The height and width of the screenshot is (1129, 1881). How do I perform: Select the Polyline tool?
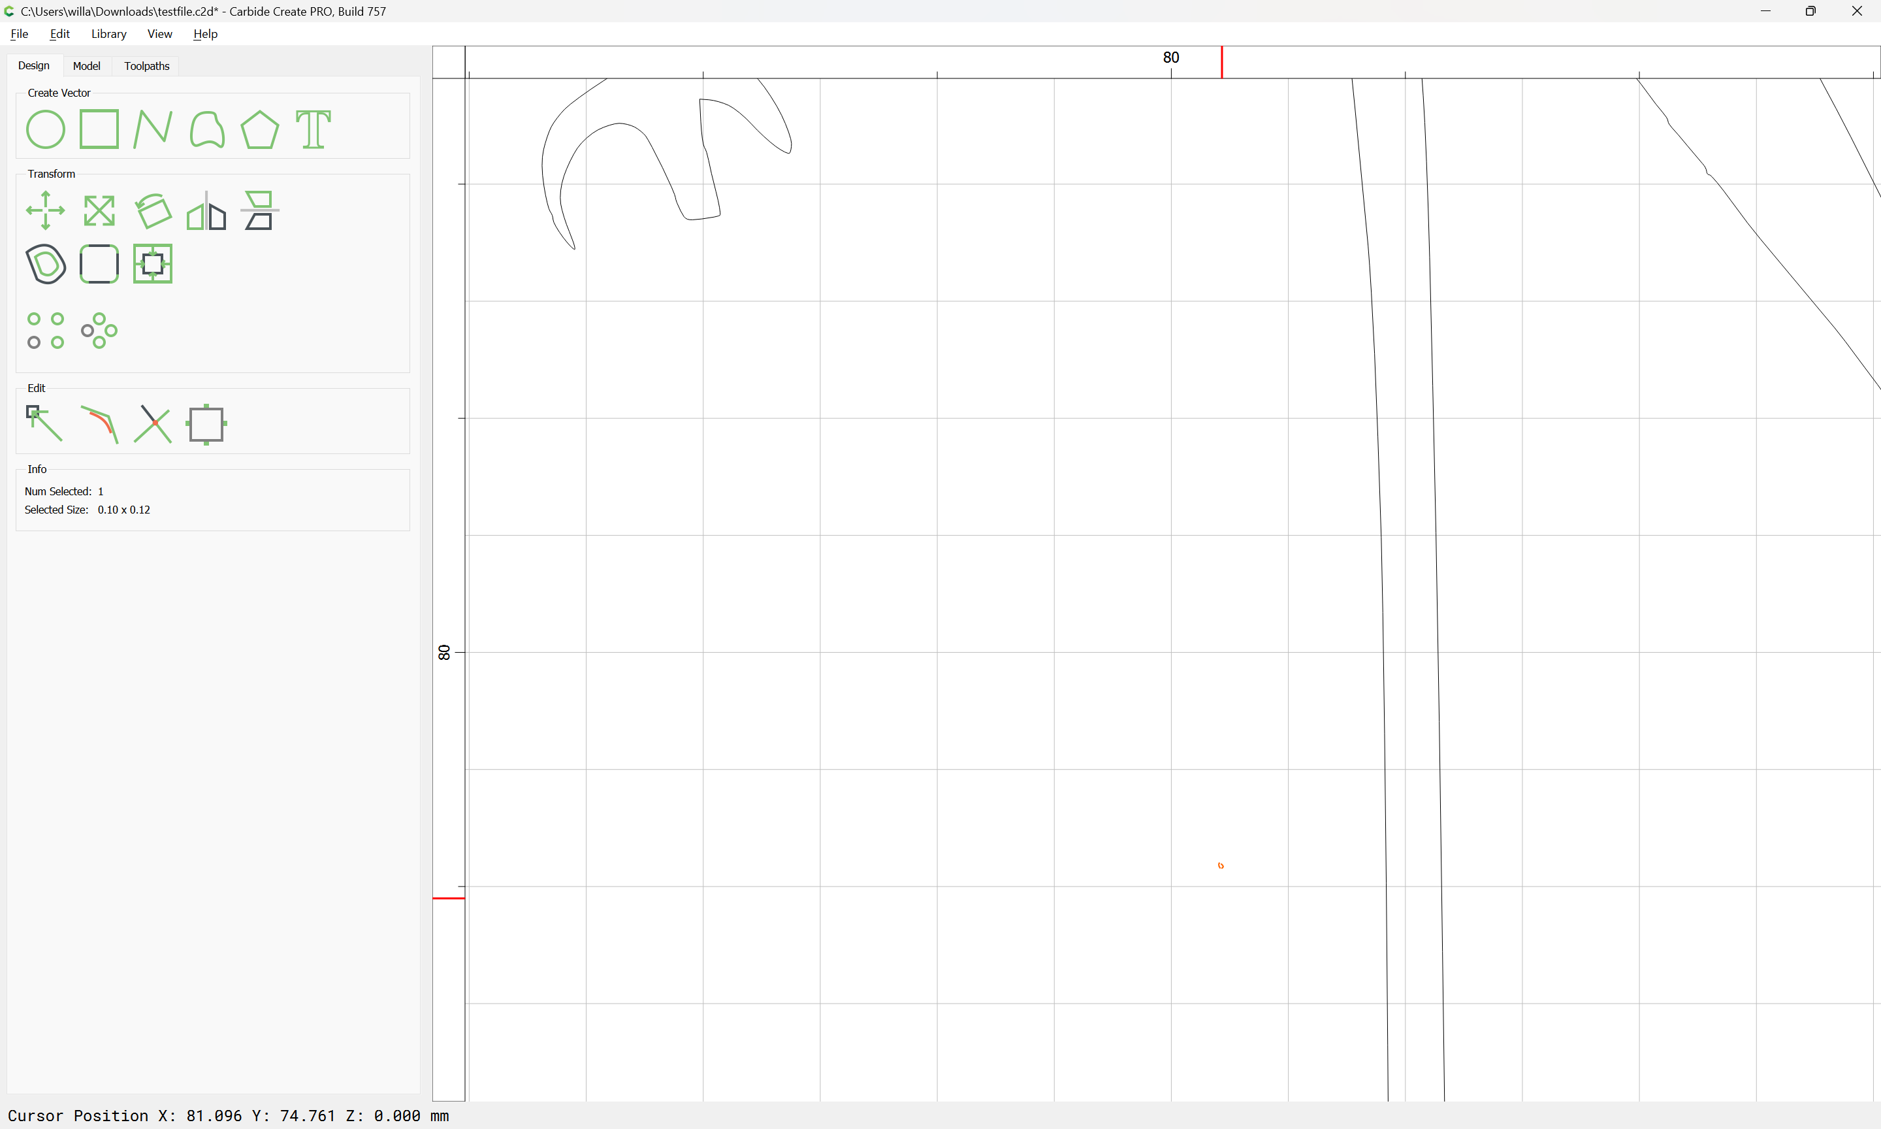point(153,129)
